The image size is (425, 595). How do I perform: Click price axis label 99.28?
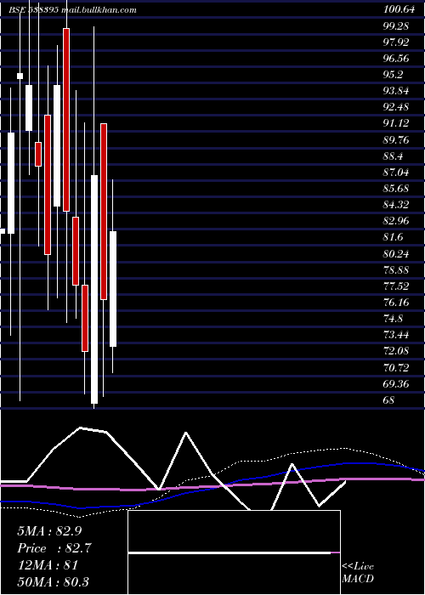pyautogui.click(x=396, y=26)
